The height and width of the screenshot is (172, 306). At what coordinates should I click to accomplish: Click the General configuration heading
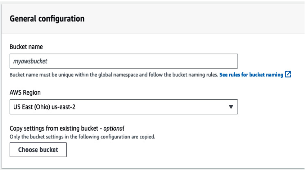(47, 19)
